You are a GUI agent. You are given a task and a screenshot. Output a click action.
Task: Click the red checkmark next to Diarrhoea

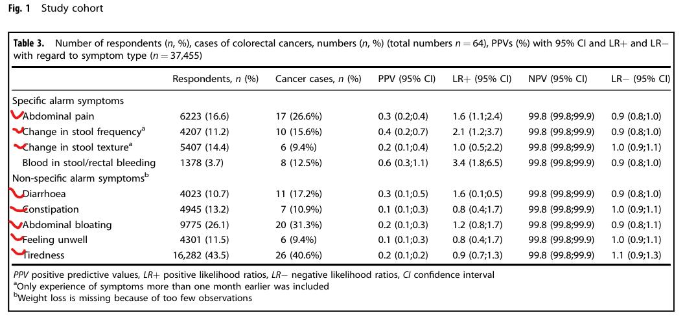pyautogui.click(x=16, y=193)
